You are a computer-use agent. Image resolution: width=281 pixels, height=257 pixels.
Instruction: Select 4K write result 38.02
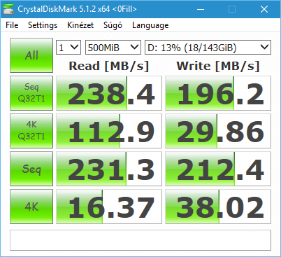(218, 207)
